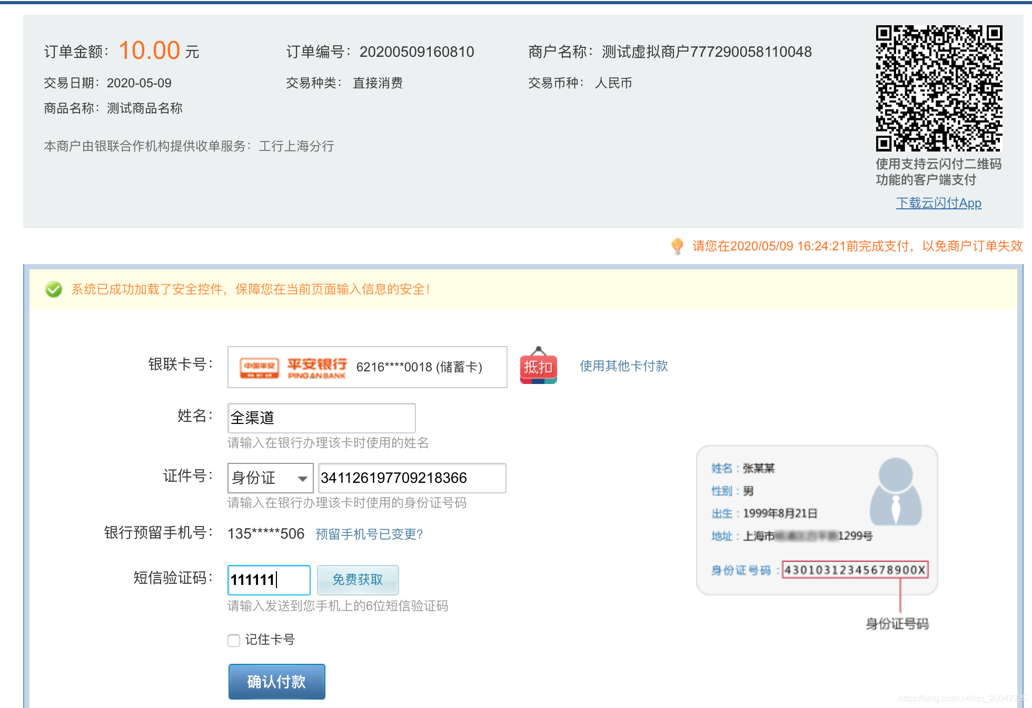Open the 身份证 ID type dropdown
Image resolution: width=1032 pixels, height=708 pixels.
[270, 478]
